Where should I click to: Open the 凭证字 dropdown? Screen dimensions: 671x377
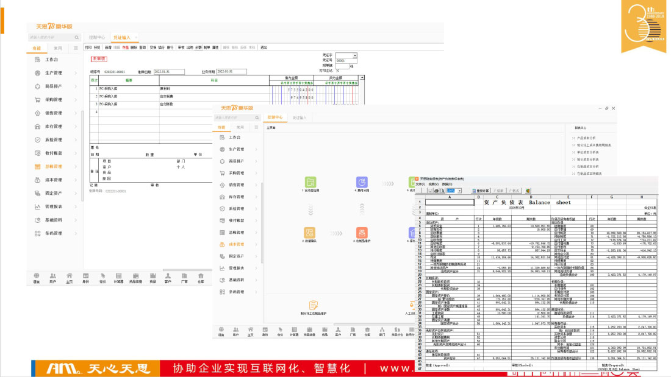coord(354,55)
